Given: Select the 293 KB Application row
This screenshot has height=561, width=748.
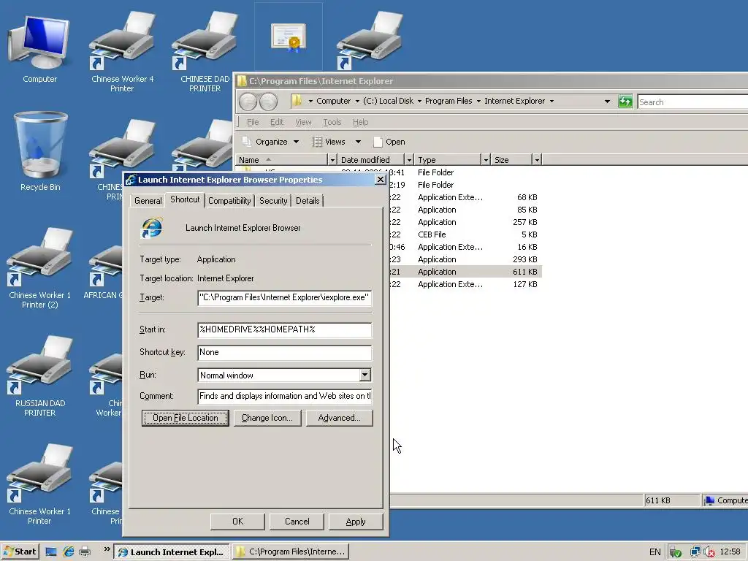Looking at the screenshot, I should coord(465,259).
